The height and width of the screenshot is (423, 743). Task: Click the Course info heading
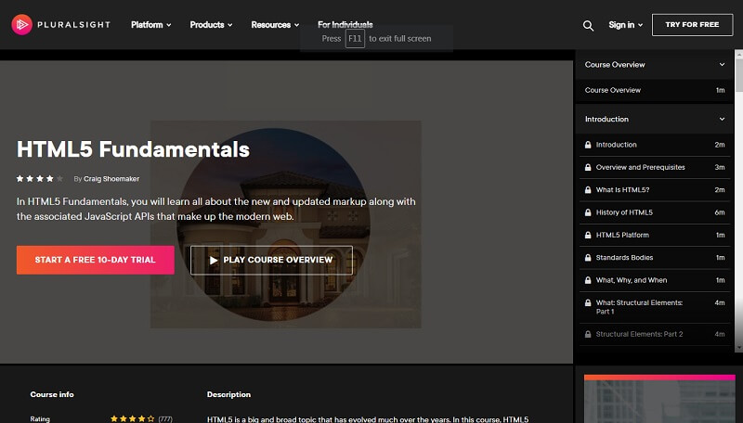[x=52, y=394]
